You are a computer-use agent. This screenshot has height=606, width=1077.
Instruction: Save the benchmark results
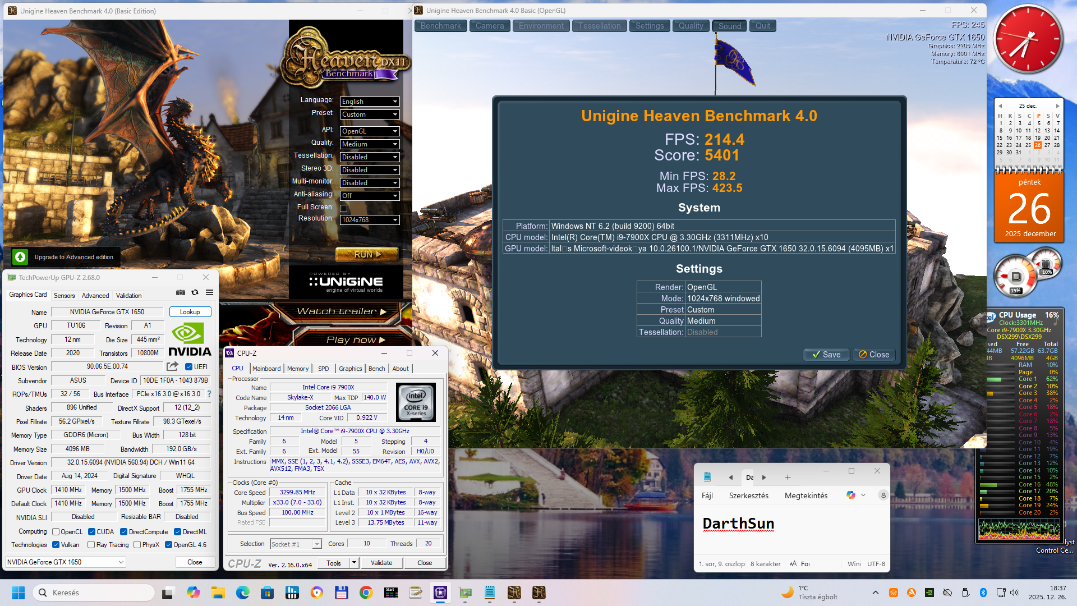(x=826, y=355)
